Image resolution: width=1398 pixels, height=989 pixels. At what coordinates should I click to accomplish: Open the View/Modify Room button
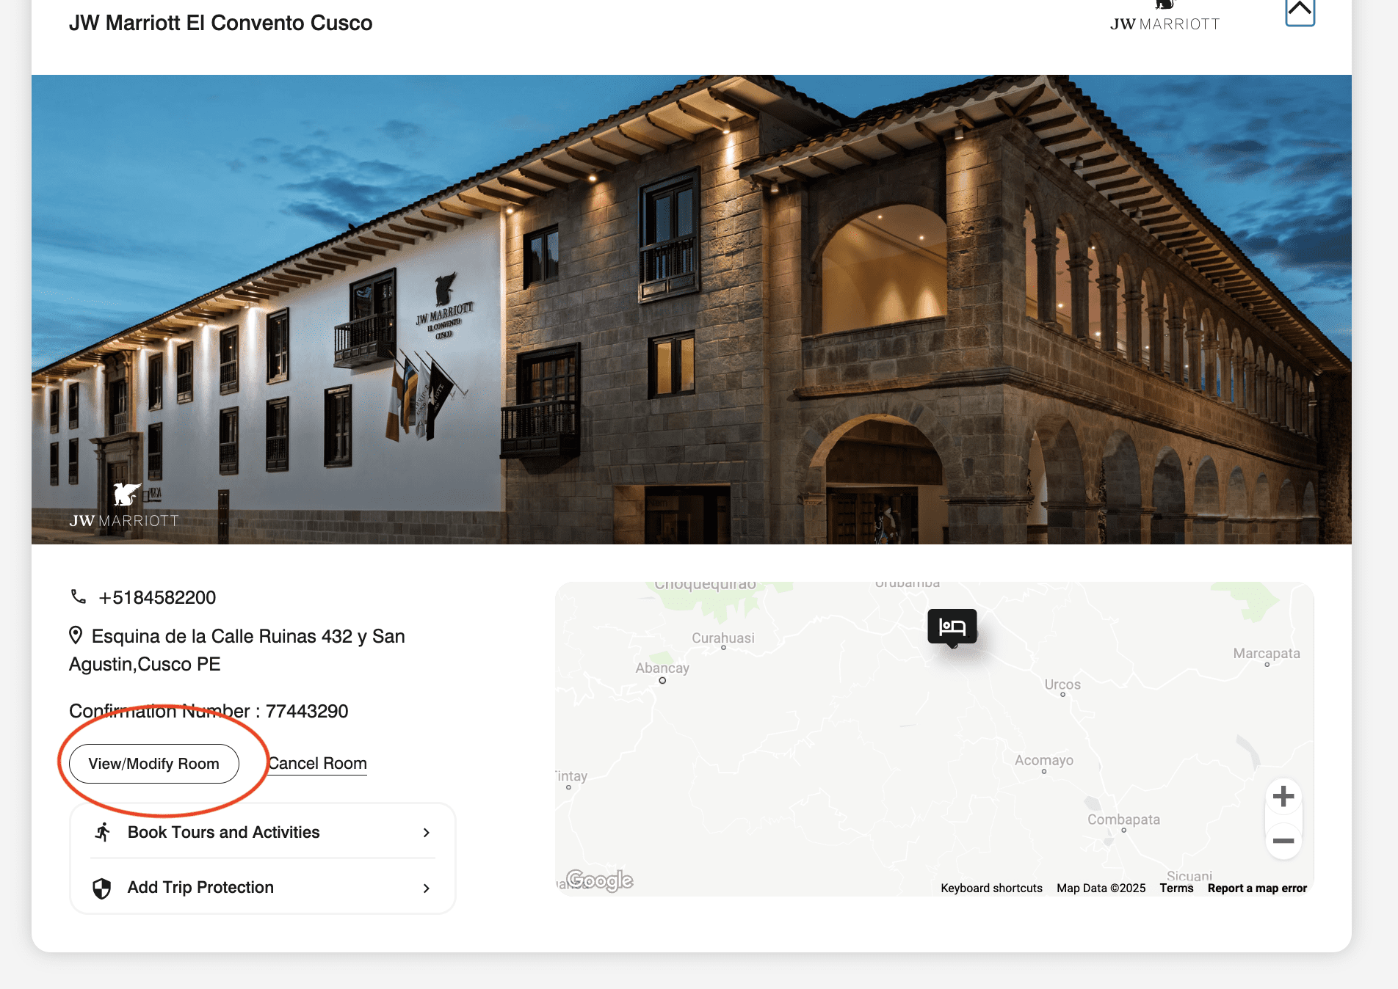coord(154,764)
